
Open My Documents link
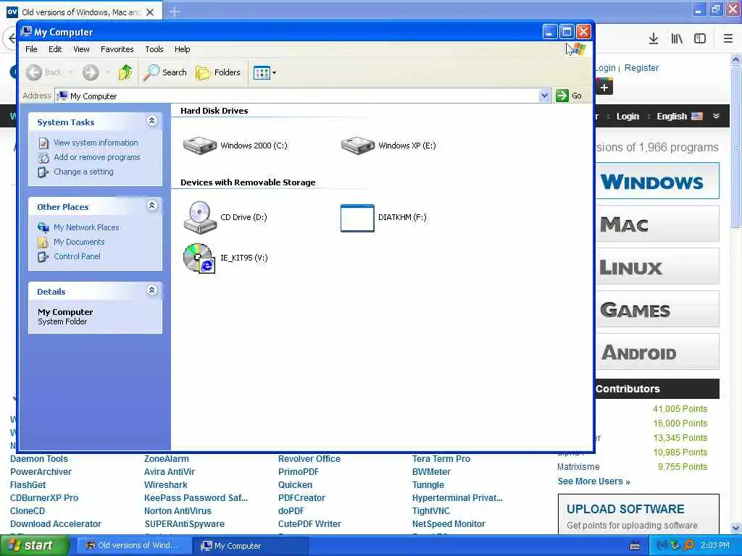pos(79,242)
